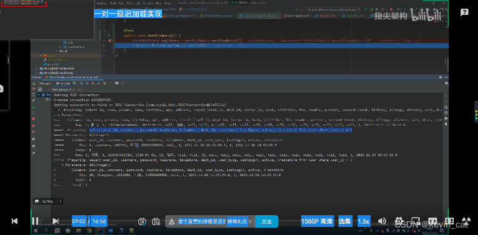The width and height of the screenshot is (478, 235).
Task: Switch to One2OneMapper.xml editor tab
Action: (180, 16)
